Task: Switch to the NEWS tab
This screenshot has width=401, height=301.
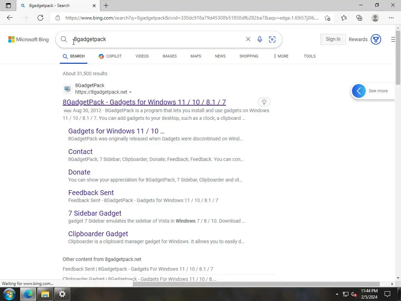Action: pos(220,56)
